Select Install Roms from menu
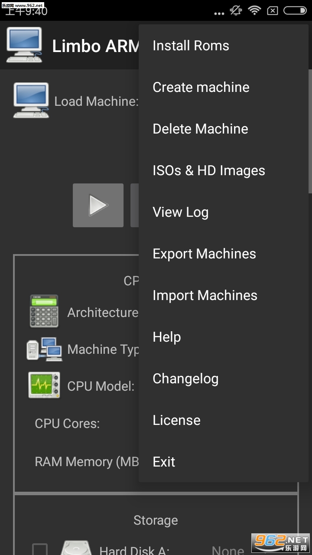 click(191, 46)
